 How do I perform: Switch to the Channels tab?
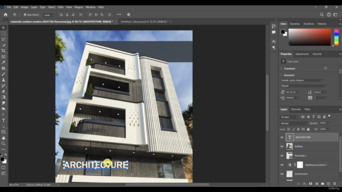[296, 109]
